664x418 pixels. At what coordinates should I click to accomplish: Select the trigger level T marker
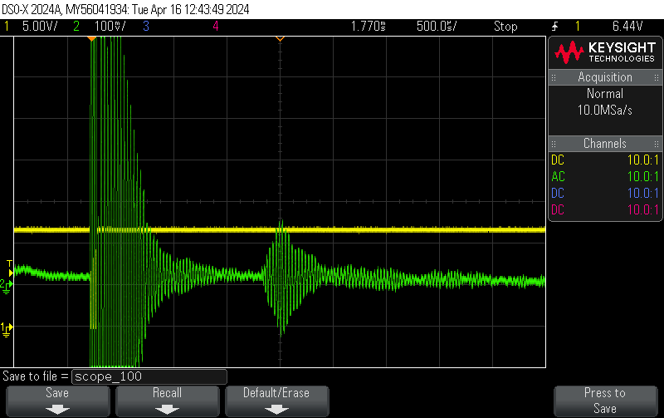coord(9,266)
